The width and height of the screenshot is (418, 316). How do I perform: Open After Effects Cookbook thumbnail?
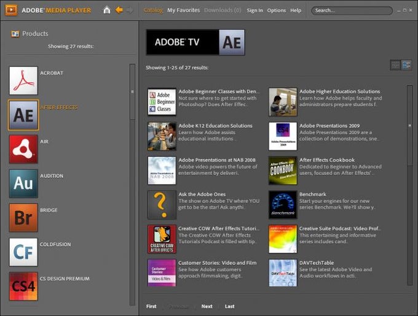coord(283,171)
